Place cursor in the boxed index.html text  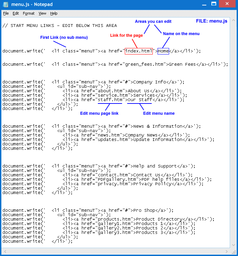pyautogui.click(x=138, y=51)
